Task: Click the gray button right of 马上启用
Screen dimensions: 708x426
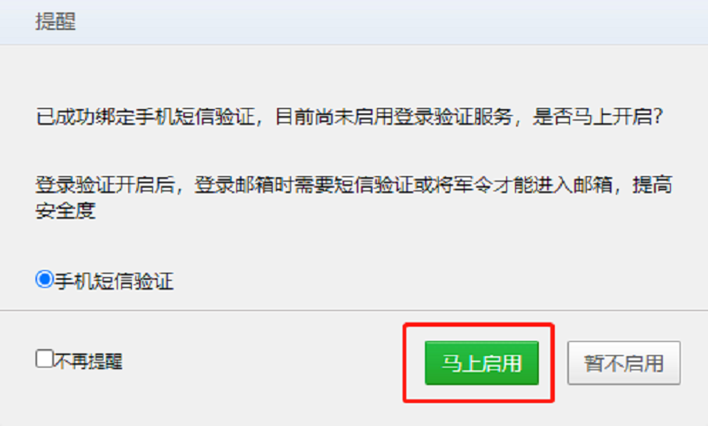Action: point(624,363)
